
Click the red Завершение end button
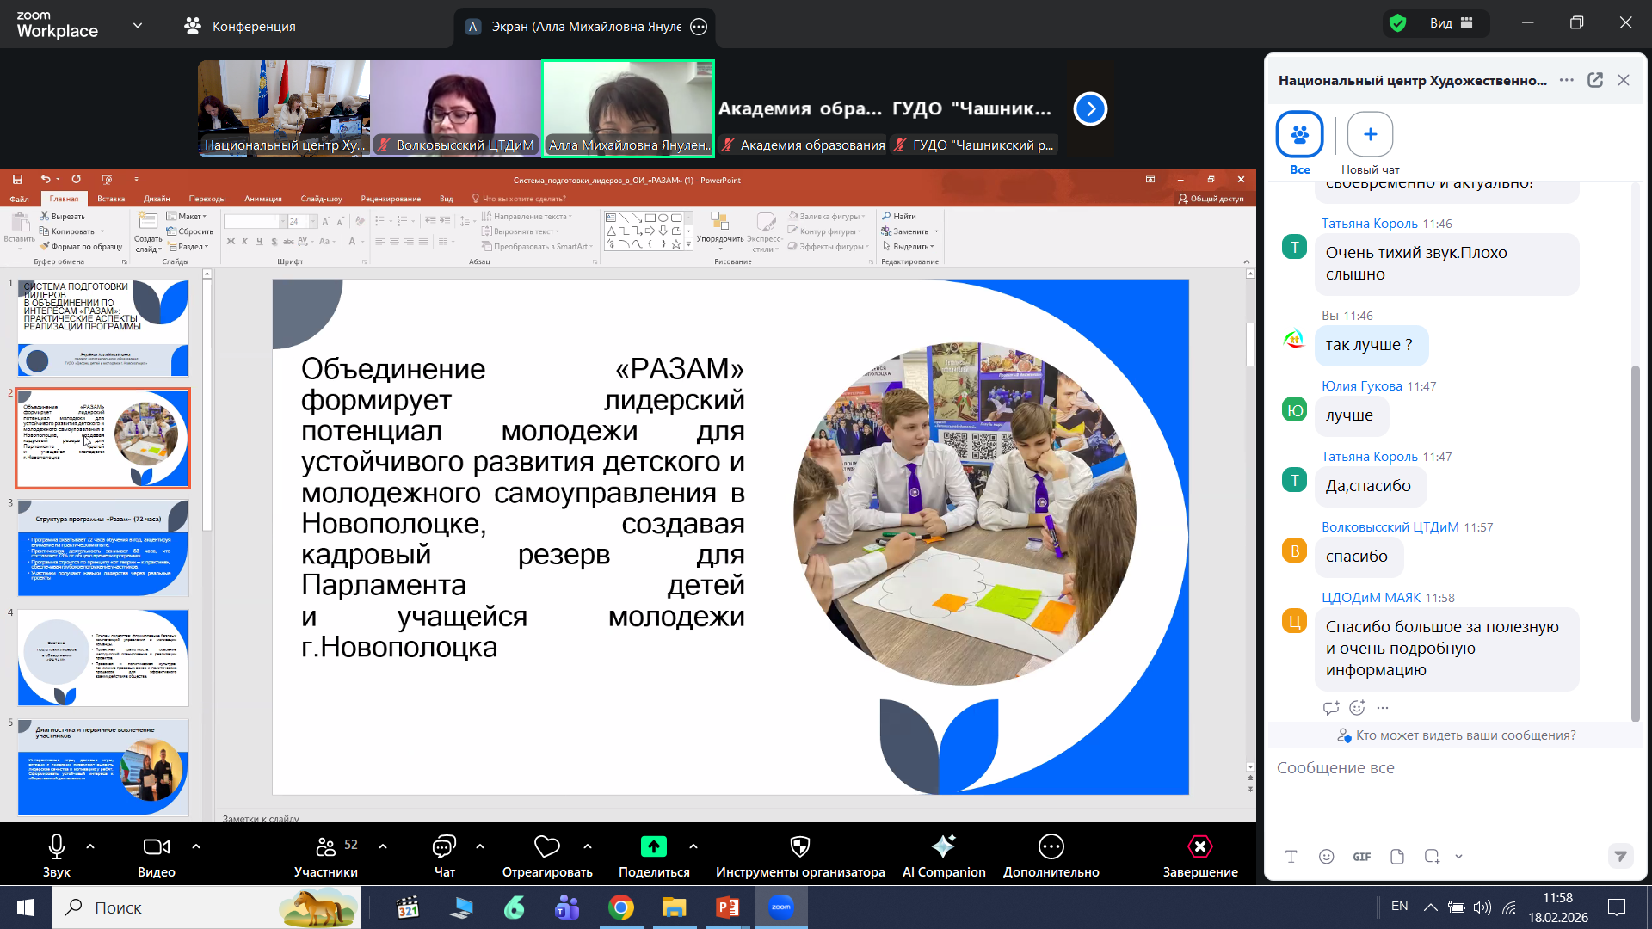[x=1199, y=846]
